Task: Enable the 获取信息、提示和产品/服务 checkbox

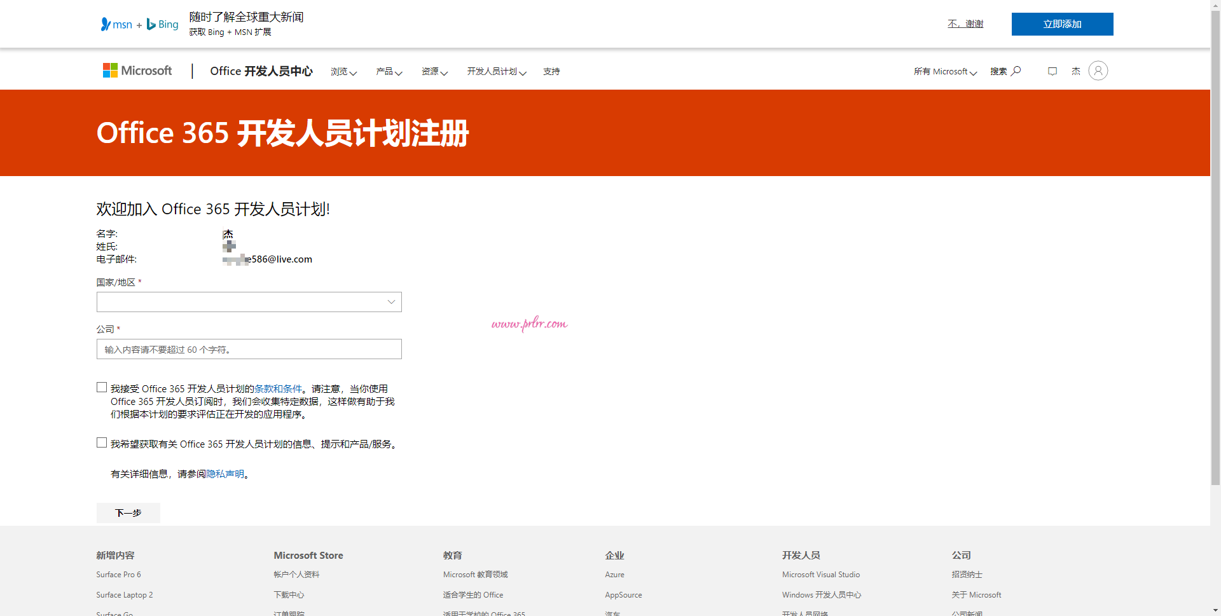Action: [101, 442]
